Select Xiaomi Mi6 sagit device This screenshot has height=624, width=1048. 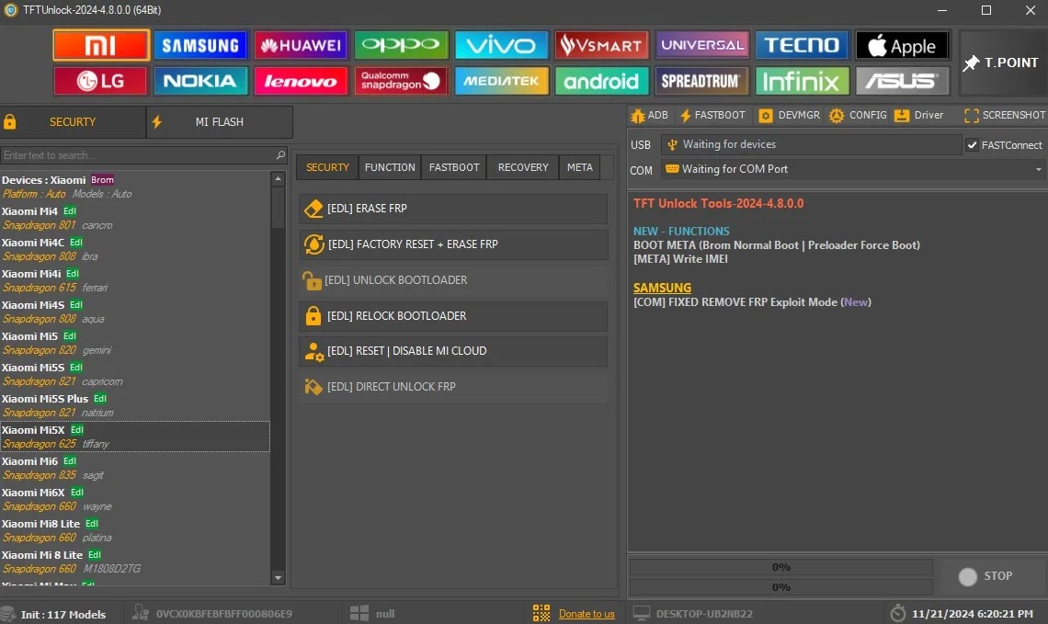(x=135, y=468)
